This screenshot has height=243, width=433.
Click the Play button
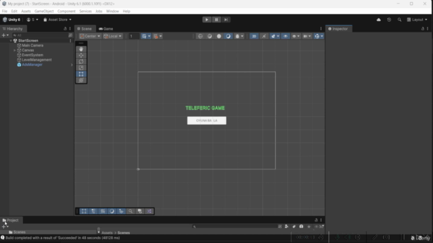[x=206, y=20]
